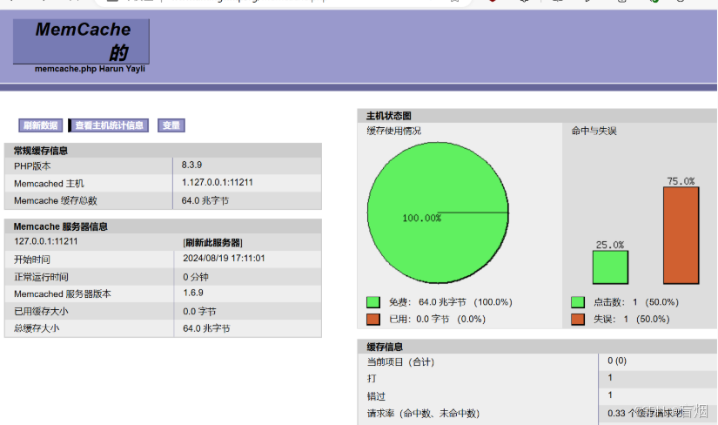Click the MemCache logo banner

[81, 42]
